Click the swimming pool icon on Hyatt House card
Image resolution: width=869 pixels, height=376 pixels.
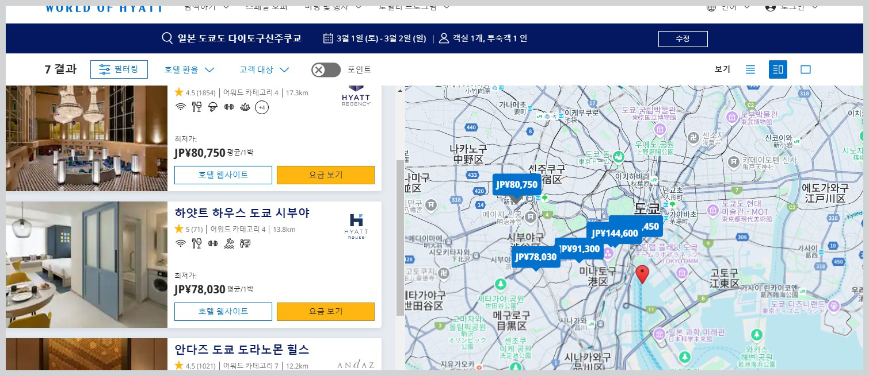[229, 243]
